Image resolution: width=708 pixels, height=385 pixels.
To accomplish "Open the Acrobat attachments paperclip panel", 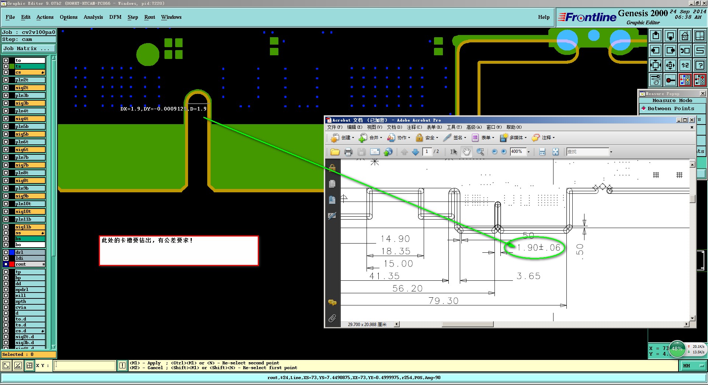I will [x=332, y=318].
